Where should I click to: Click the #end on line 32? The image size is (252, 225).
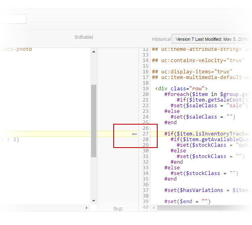click(x=177, y=162)
